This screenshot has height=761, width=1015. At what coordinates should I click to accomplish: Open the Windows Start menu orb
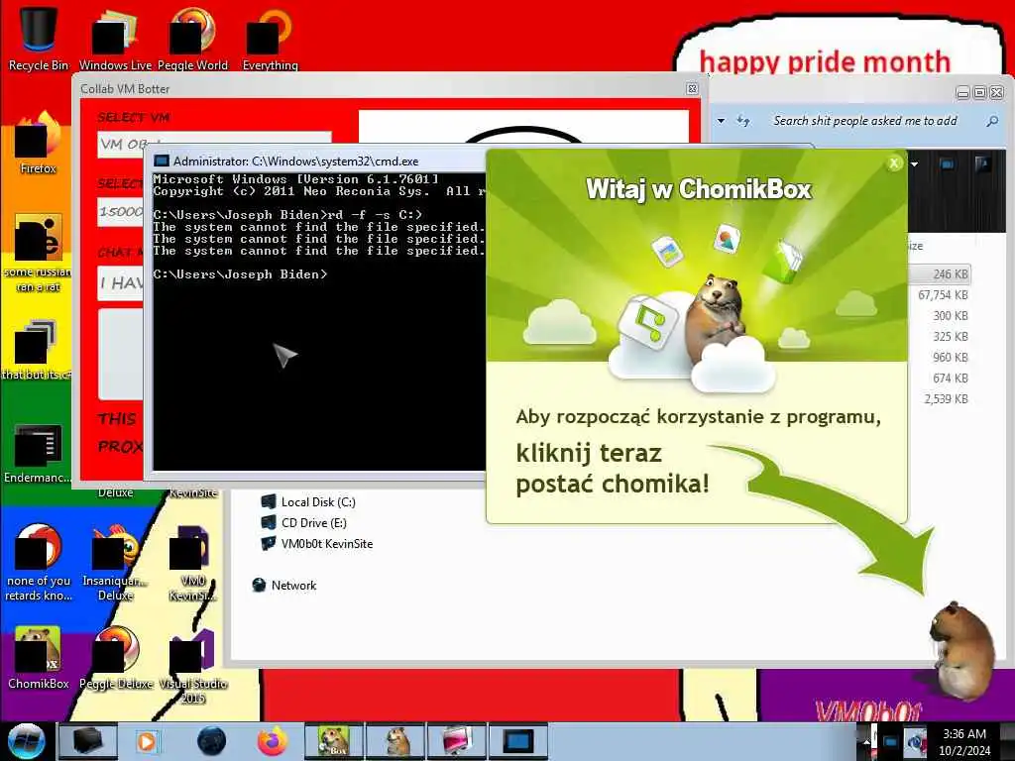[x=27, y=741]
